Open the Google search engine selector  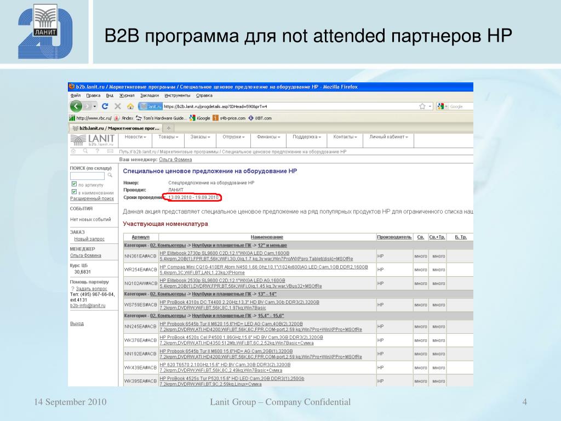click(x=443, y=106)
